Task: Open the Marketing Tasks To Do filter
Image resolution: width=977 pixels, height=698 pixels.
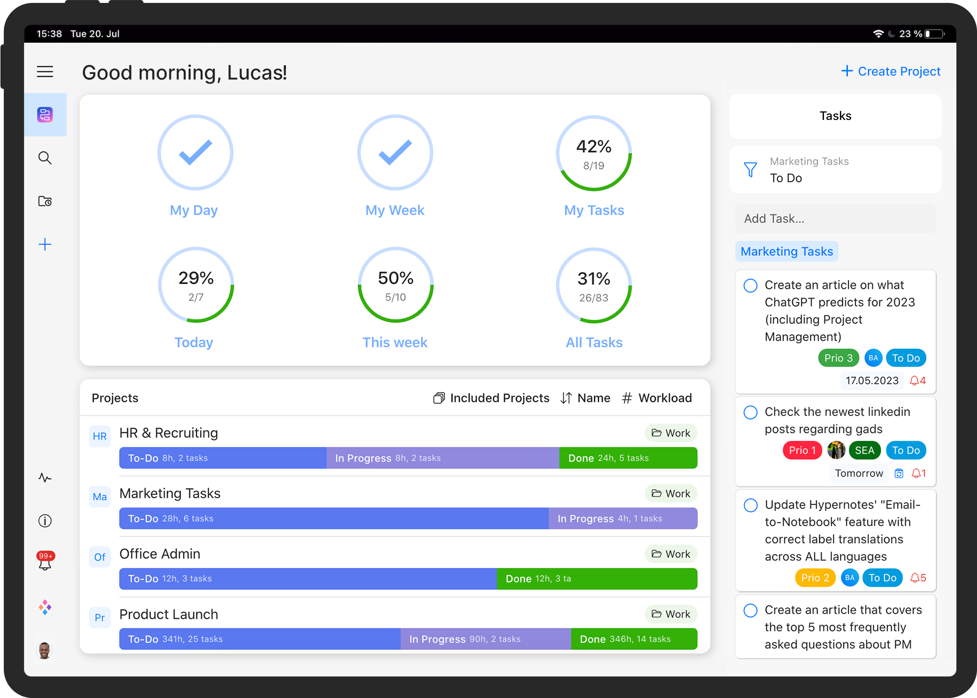Action: point(835,169)
